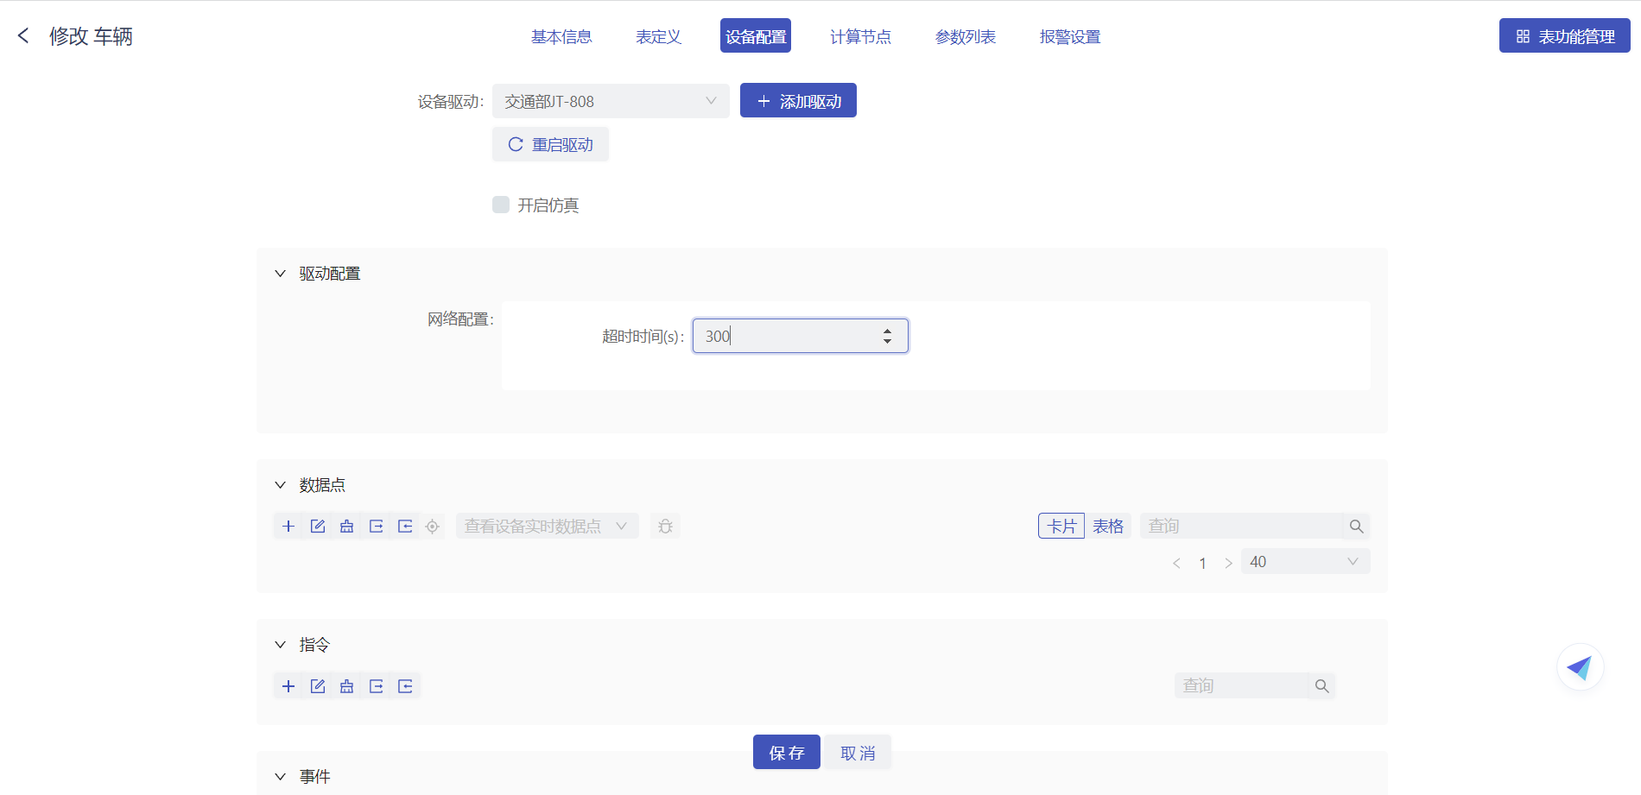This screenshot has width=1641, height=795.
Task: Click the clear (broom) icon in 数据点 toolbar
Action: pyautogui.click(x=346, y=527)
